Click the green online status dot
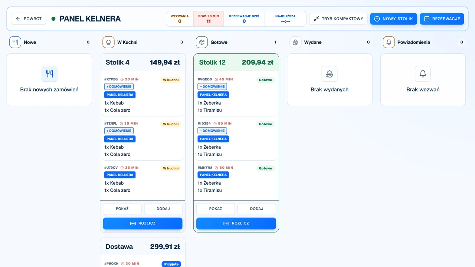The height and width of the screenshot is (267, 475). pyautogui.click(x=53, y=19)
